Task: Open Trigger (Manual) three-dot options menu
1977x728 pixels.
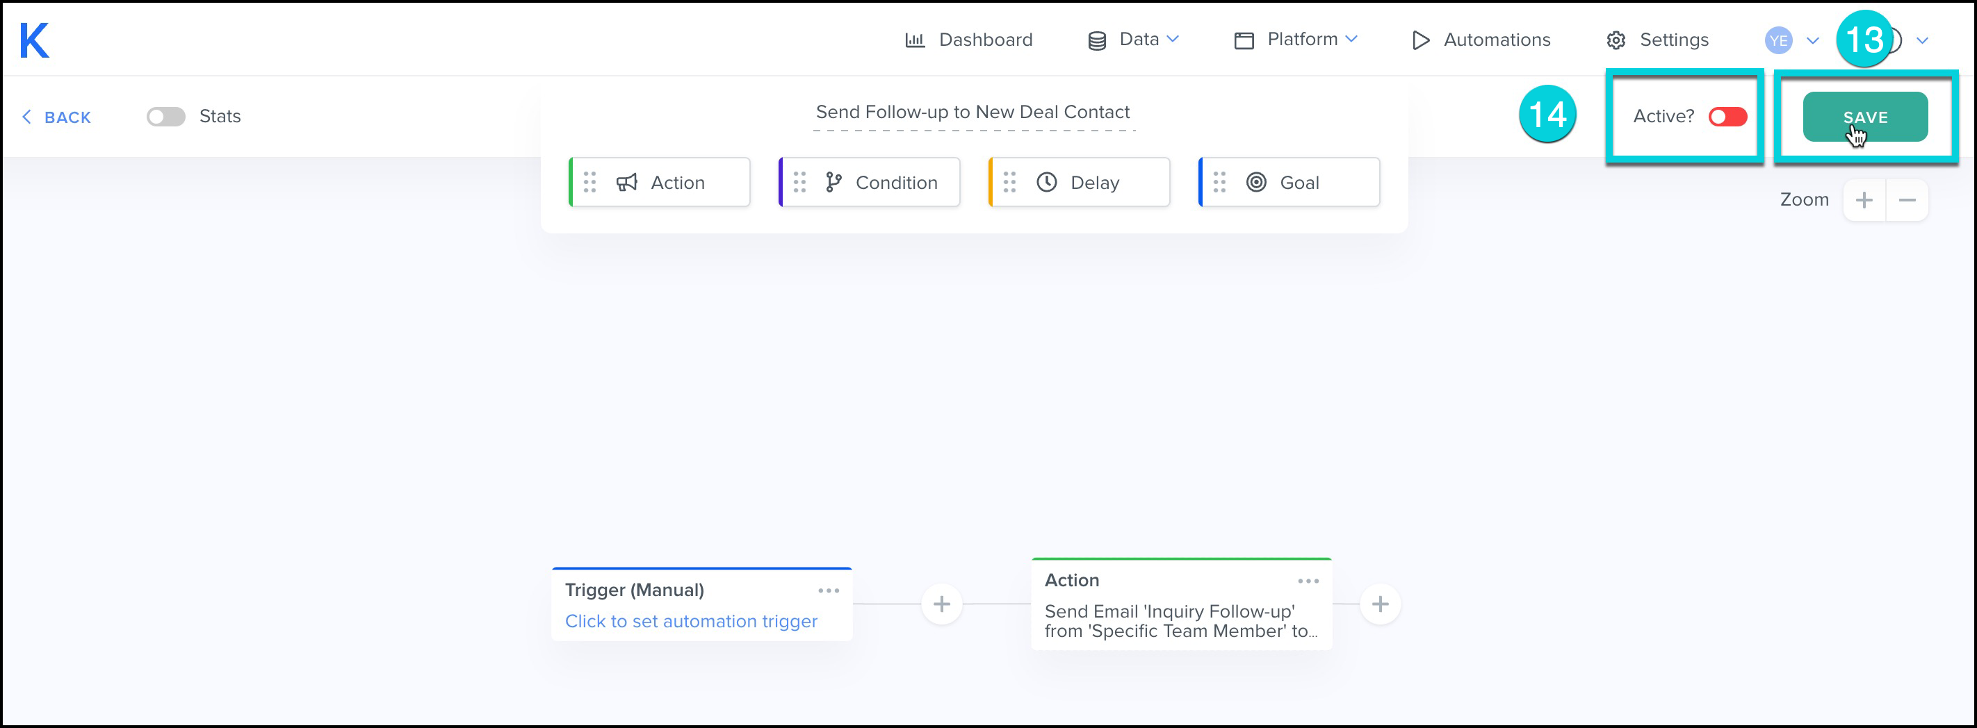Action: tap(828, 590)
